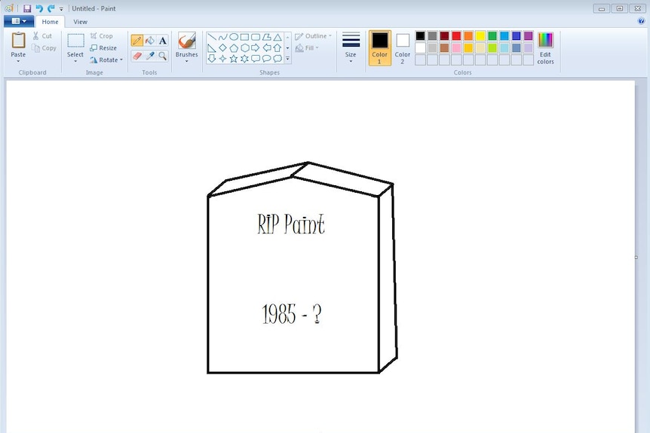Expand the Brushes dropdown arrow

[187, 61]
